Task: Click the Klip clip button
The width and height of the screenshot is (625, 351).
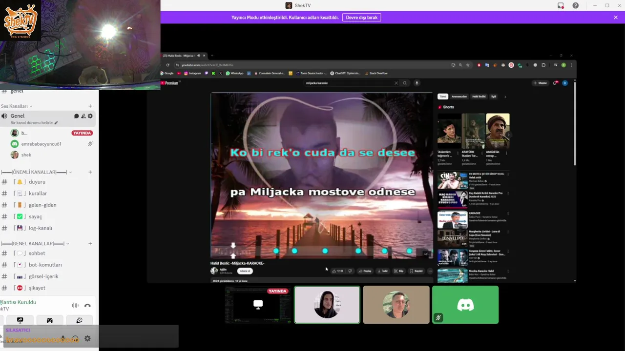Action: [x=399, y=271]
